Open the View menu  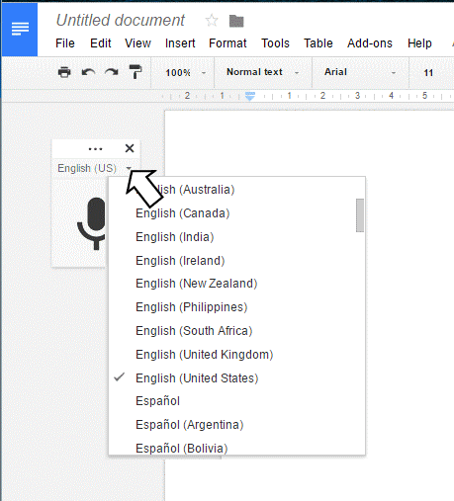(137, 43)
